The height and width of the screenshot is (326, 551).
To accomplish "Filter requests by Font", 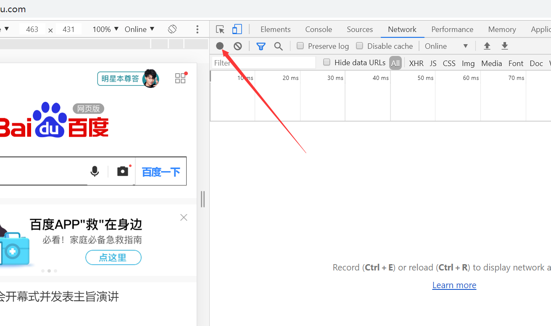I will tap(516, 63).
